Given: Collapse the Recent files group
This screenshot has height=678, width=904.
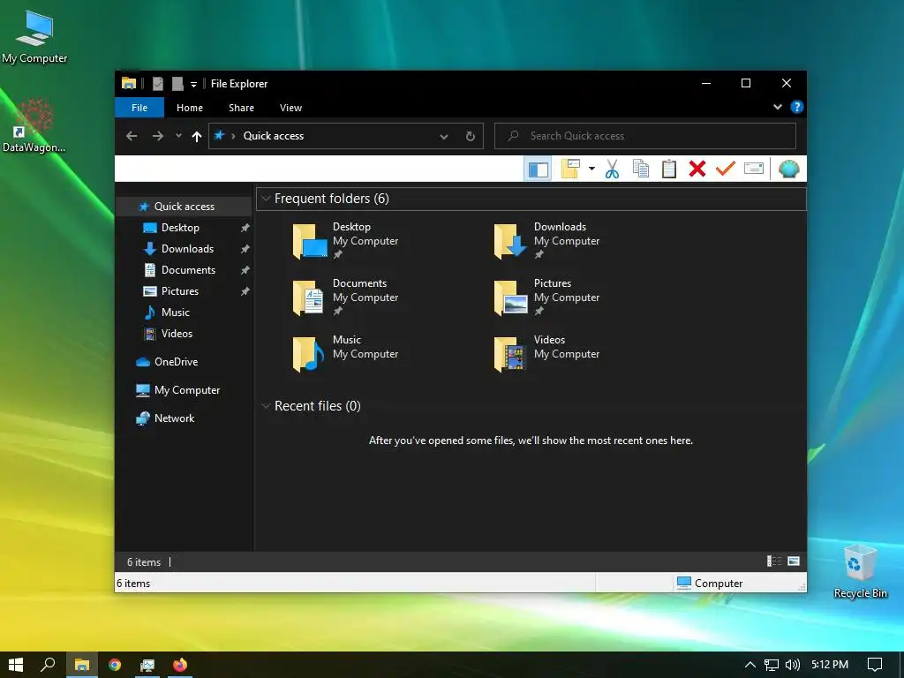Looking at the screenshot, I should (266, 406).
